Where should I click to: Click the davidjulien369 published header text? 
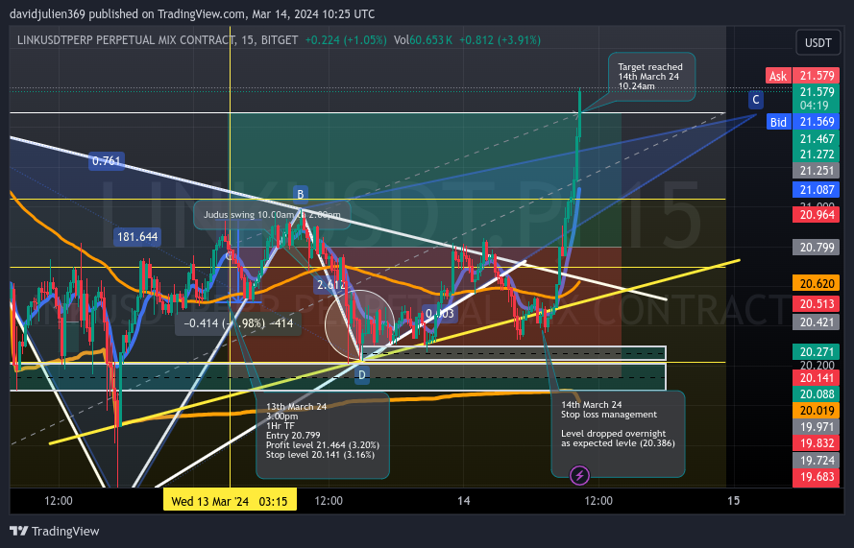pyautogui.click(x=192, y=14)
